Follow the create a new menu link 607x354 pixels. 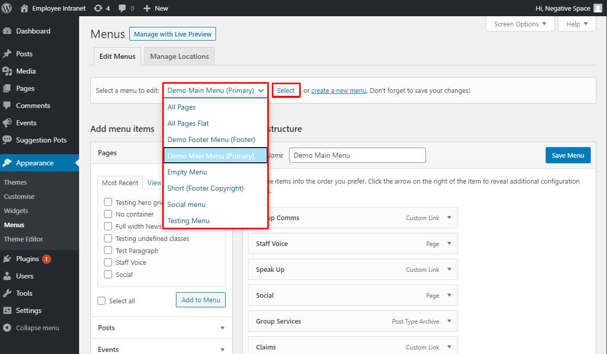coord(338,90)
